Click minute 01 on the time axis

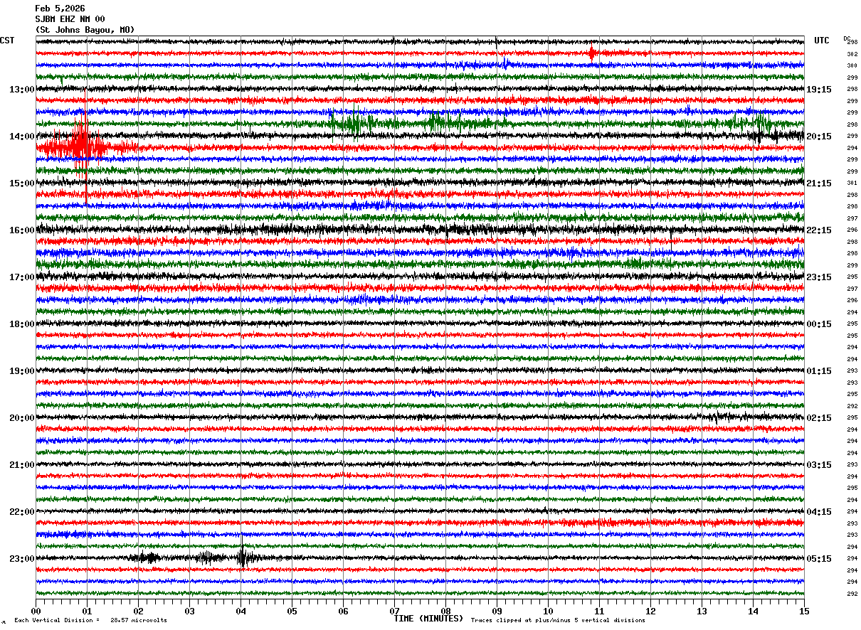point(87,611)
